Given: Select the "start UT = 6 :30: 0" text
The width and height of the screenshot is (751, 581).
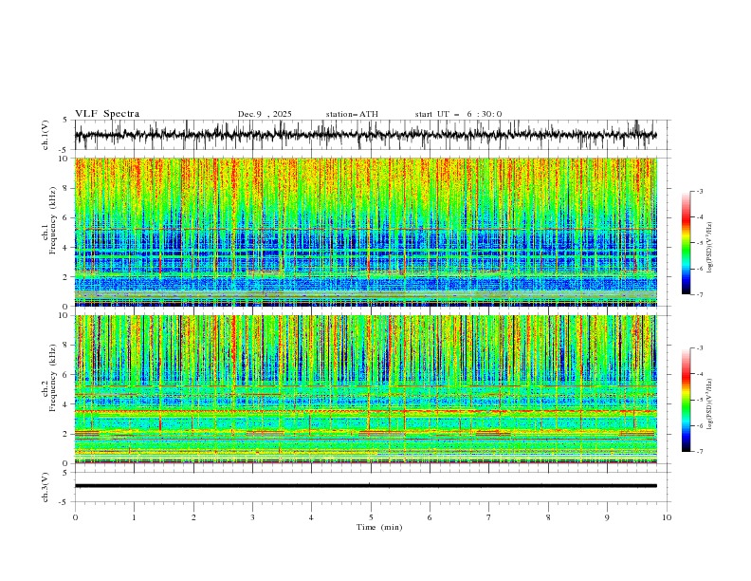Looking at the screenshot, I should (x=458, y=114).
